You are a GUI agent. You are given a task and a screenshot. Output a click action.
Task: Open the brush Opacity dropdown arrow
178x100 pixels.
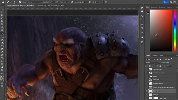click(54, 2)
